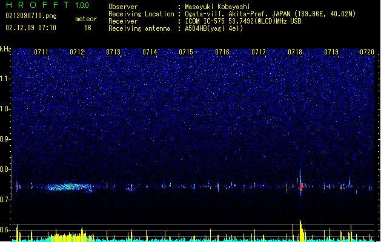Click the 0.9 kHz axis label
The height and width of the screenshot is (242, 381).
5,139
